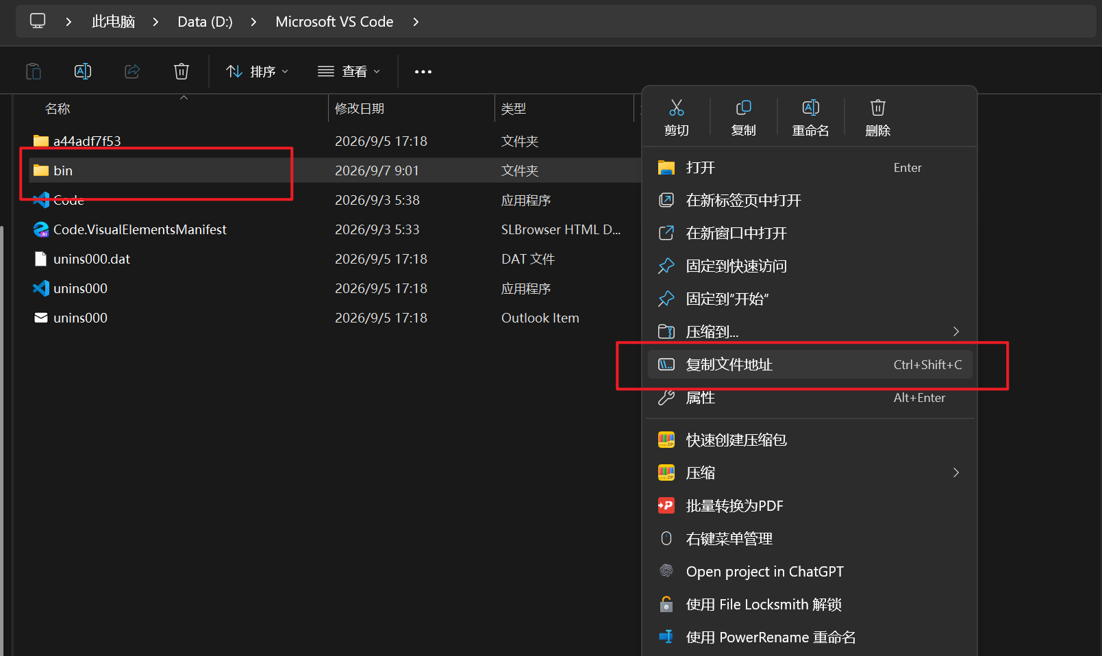The width and height of the screenshot is (1102, 656).
Task: Click the 此电脑 breadcrumb
Action: 114,22
